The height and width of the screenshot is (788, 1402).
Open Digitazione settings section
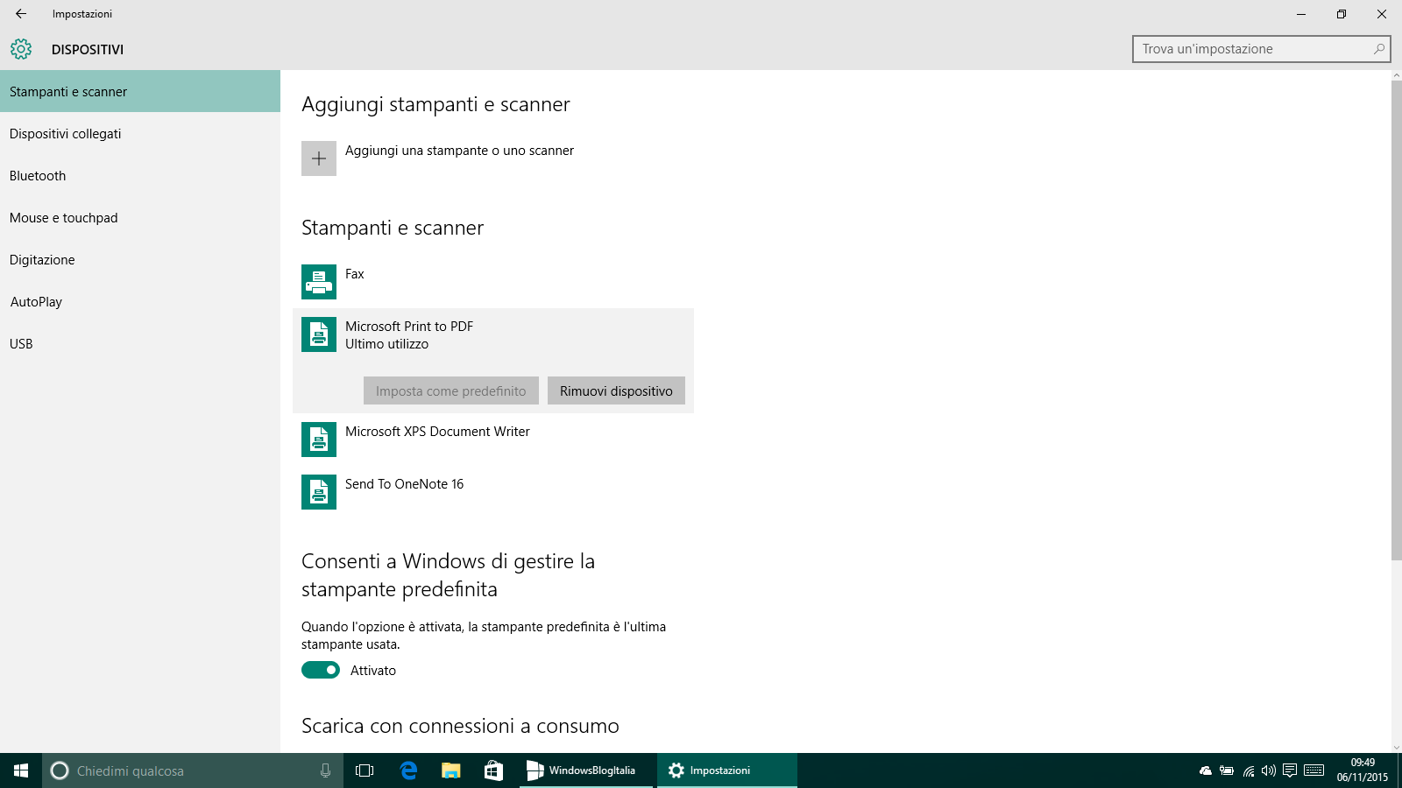pos(140,259)
